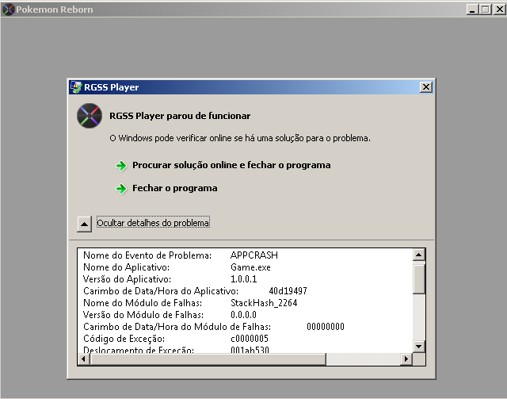This screenshot has height=399, width=507.
Task: Select the 00000000 module timestamp value
Action: (x=326, y=327)
